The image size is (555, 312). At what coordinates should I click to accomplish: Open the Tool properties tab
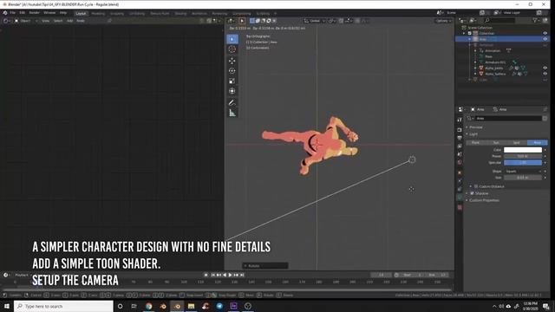[x=460, y=120]
